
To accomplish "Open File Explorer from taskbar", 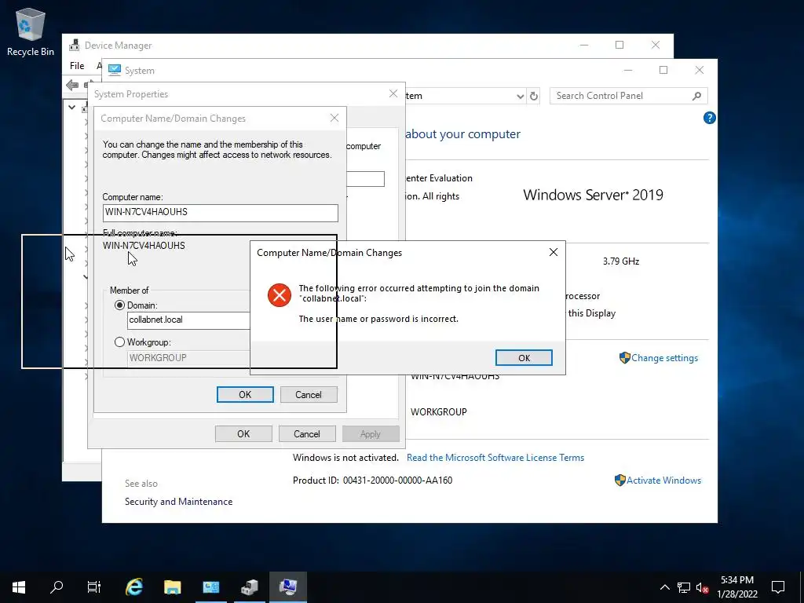I will point(172,587).
